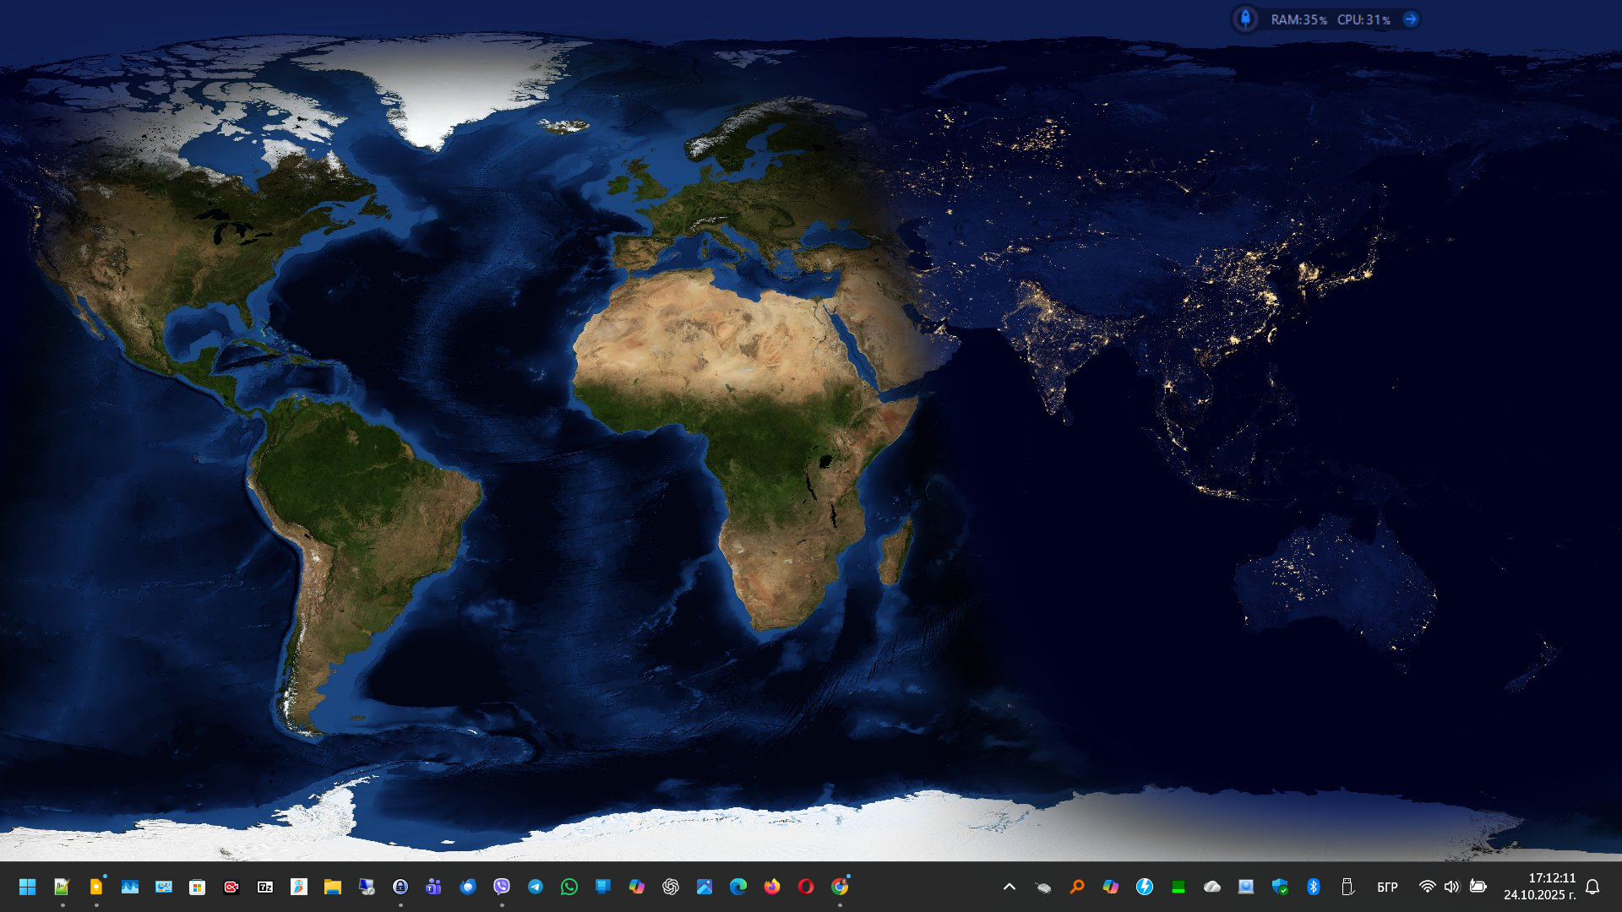Open ChatGPT app icon

[x=671, y=887]
